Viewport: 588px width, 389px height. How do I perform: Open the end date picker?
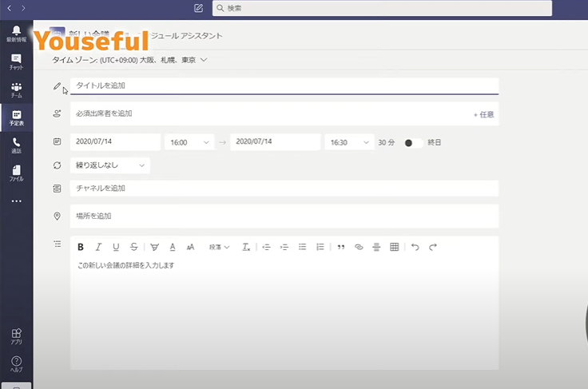[x=276, y=142]
